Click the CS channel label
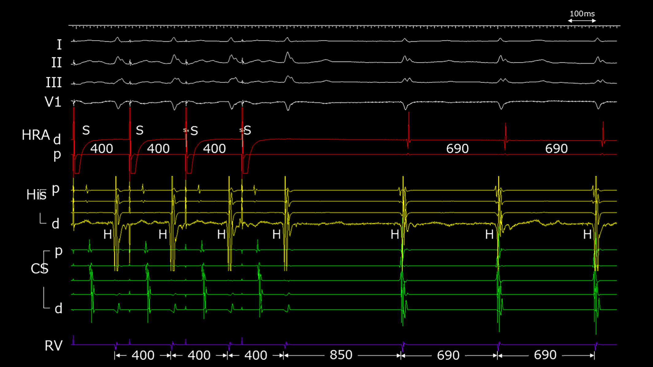This screenshot has height=367, width=653. [x=40, y=269]
